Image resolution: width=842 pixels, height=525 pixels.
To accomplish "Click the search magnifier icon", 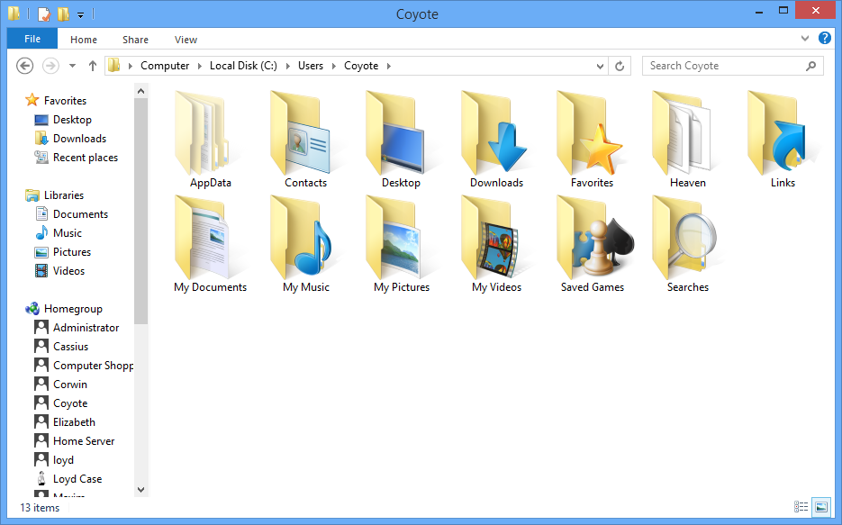I will [x=810, y=66].
